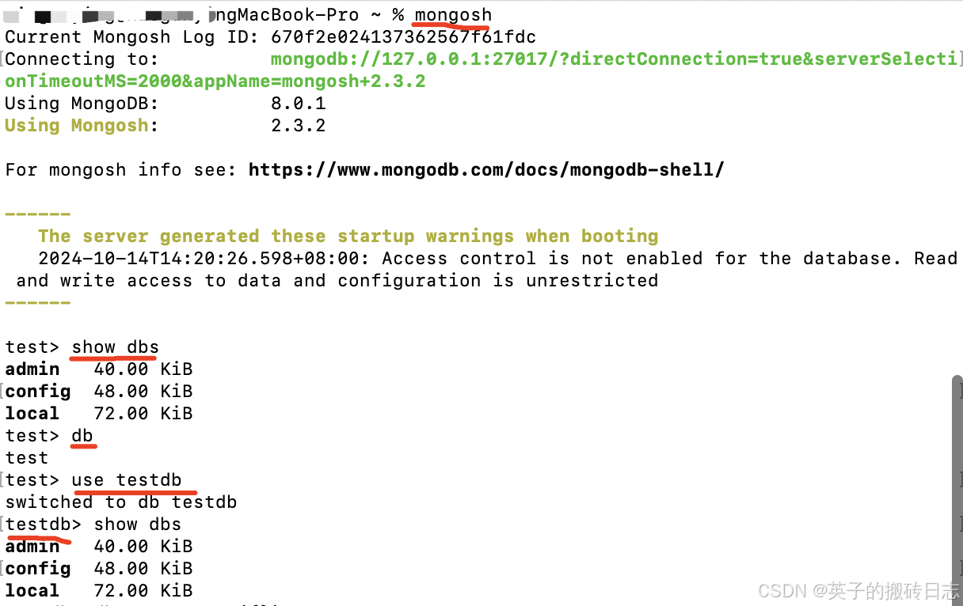Select the MongoDB version 8.0.1 text
963x606 pixels.
click(x=298, y=103)
